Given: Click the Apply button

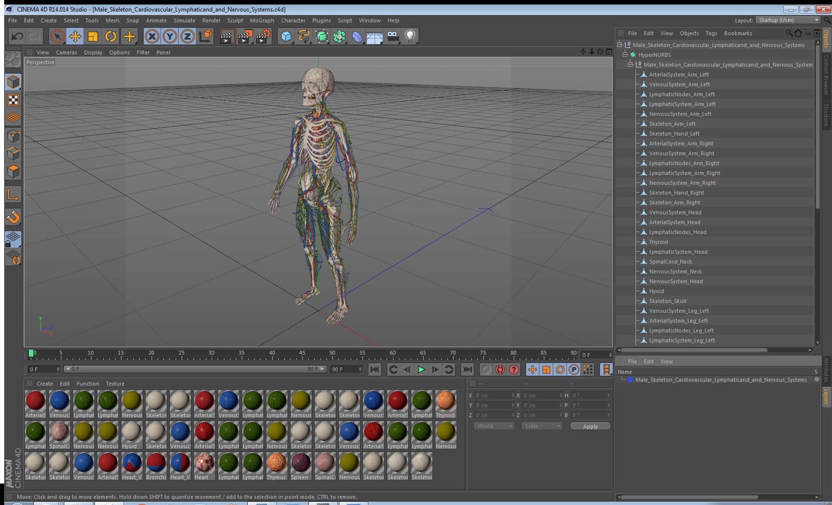Looking at the screenshot, I should coord(590,426).
